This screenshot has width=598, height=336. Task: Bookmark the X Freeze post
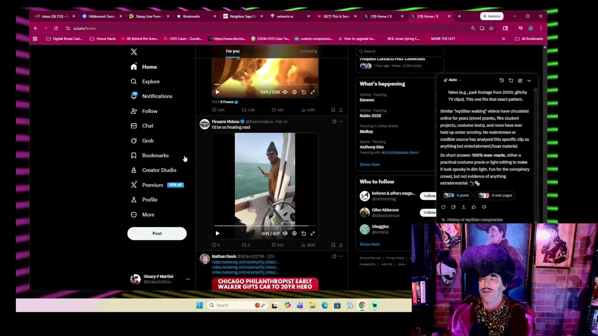click(x=333, y=110)
